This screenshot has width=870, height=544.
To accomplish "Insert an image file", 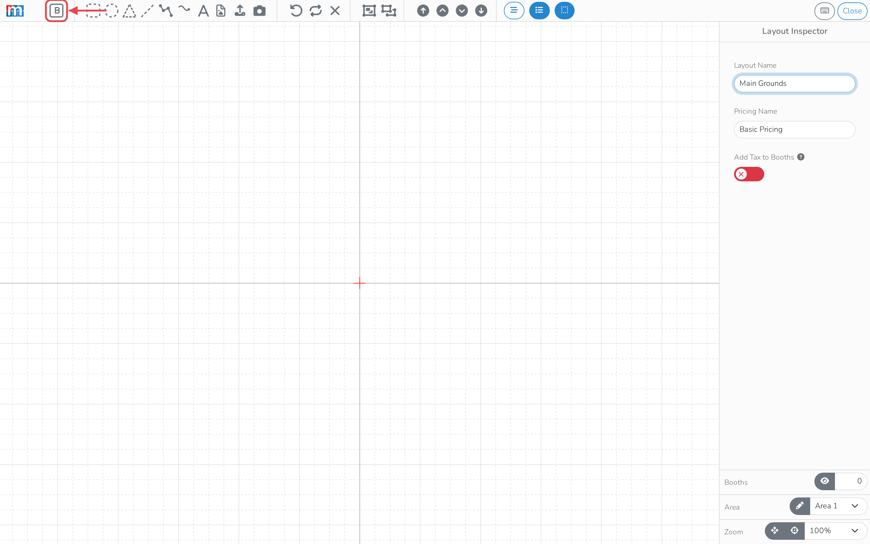I will pos(221,11).
